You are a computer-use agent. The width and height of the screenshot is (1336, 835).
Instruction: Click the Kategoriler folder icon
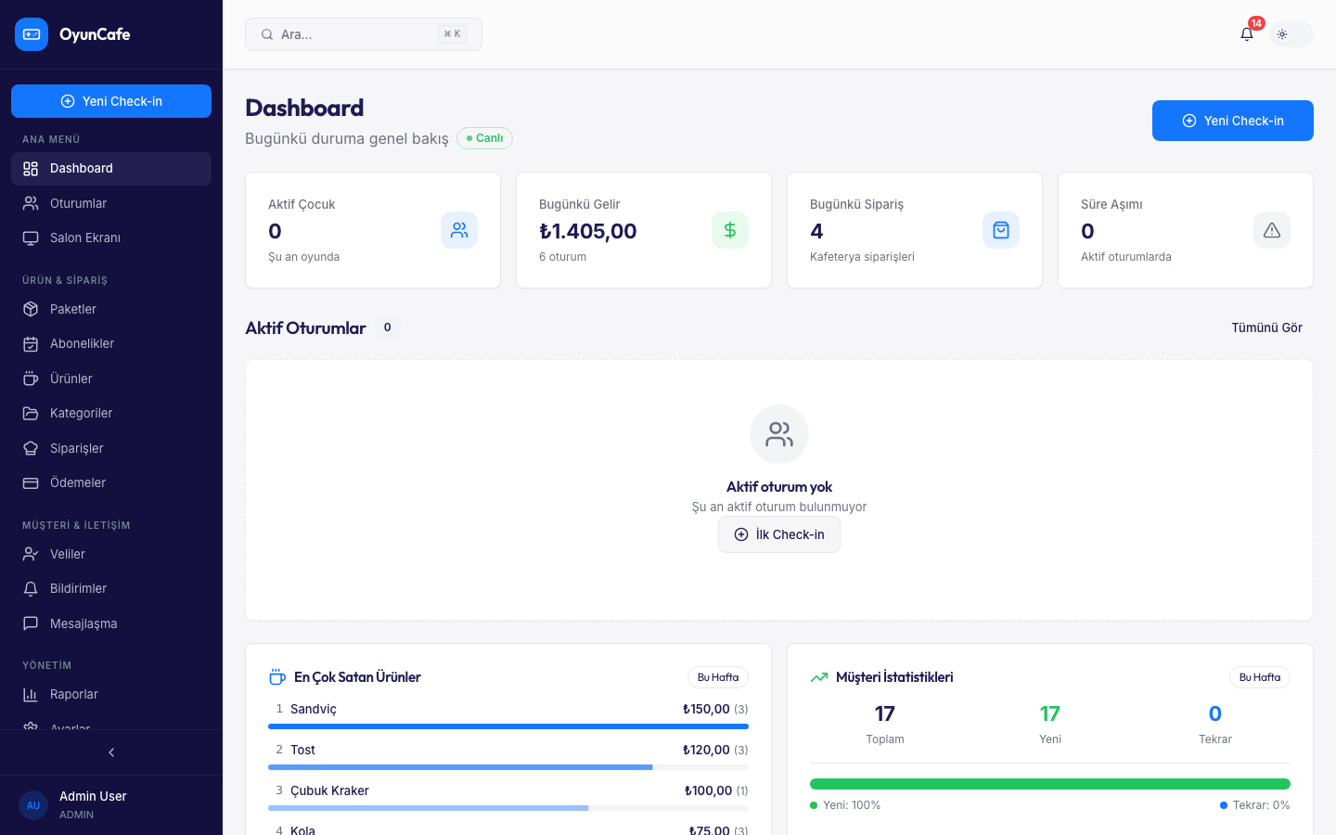pos(31,413)
